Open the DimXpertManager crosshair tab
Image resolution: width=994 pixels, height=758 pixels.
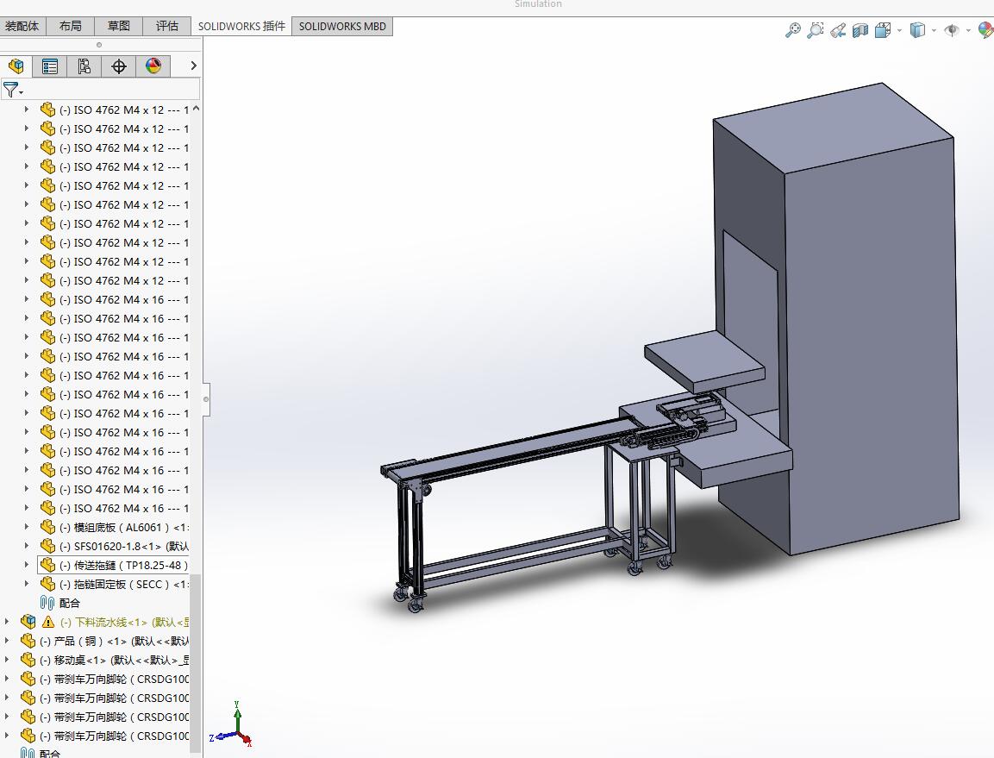[x=119, y=66]
